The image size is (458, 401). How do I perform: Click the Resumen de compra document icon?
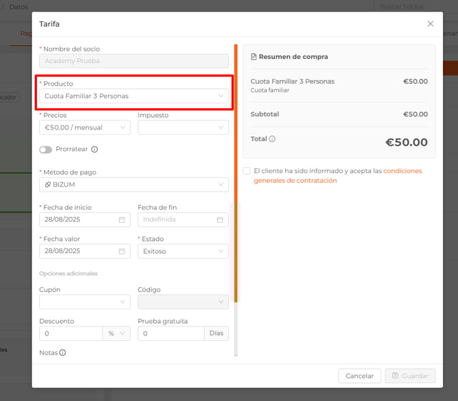[x=254, y=57]
